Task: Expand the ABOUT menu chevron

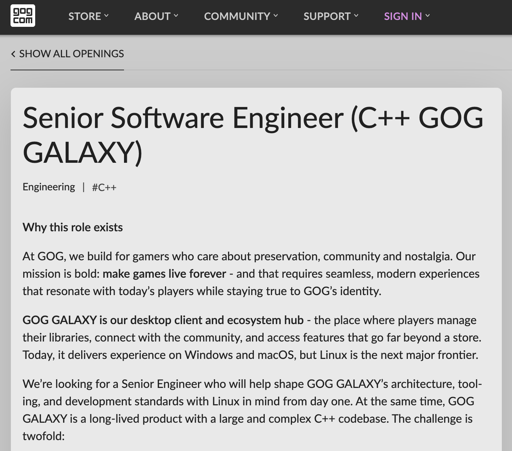Action: [176, 16]
